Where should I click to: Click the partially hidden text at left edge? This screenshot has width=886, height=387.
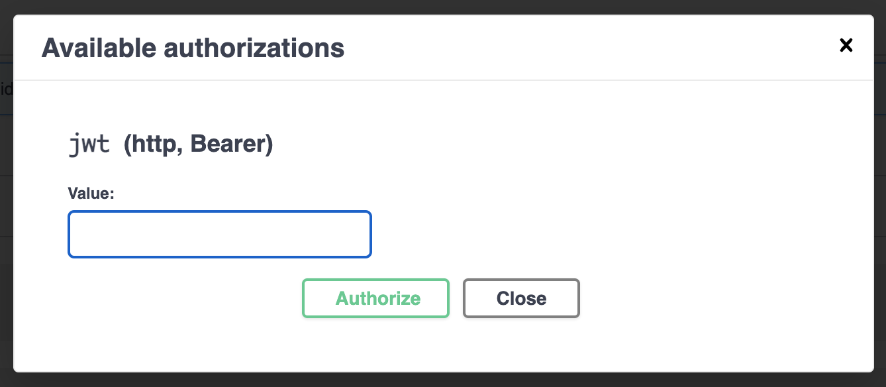click(5, 88)
